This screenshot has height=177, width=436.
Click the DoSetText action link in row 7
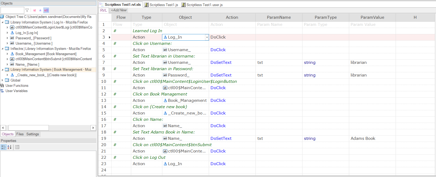click(221, 63)
